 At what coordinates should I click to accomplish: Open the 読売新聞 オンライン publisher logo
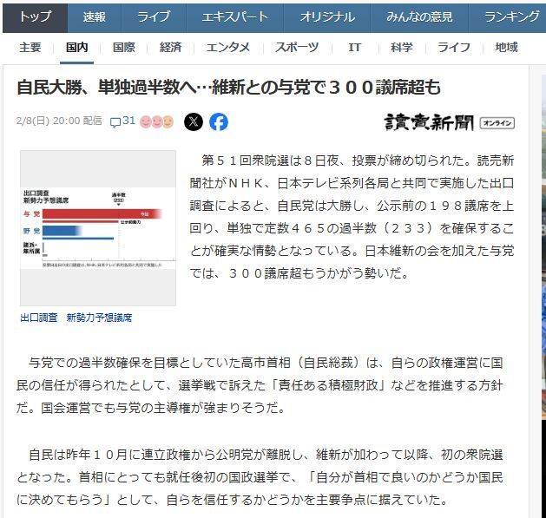pyautogui.click(x=449, y=122)
